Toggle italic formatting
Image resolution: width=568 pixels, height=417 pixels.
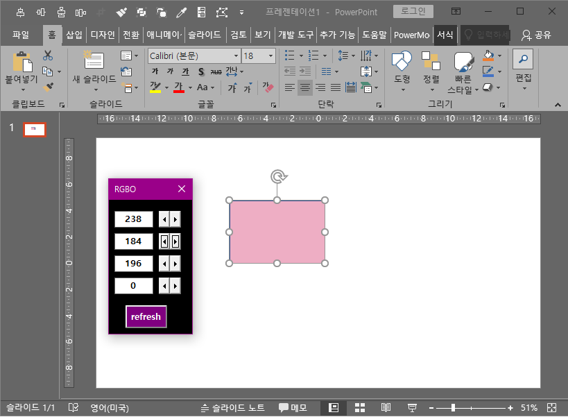click(x=170, y=71)
